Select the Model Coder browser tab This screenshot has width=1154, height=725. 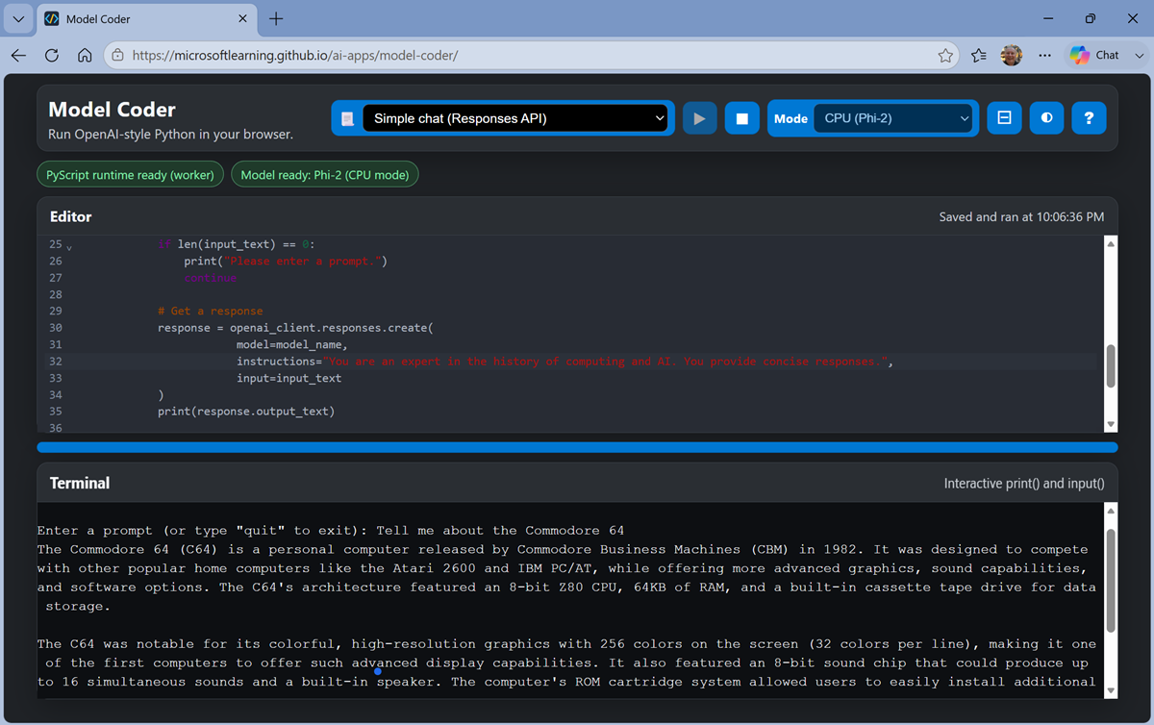pos(144,18)
